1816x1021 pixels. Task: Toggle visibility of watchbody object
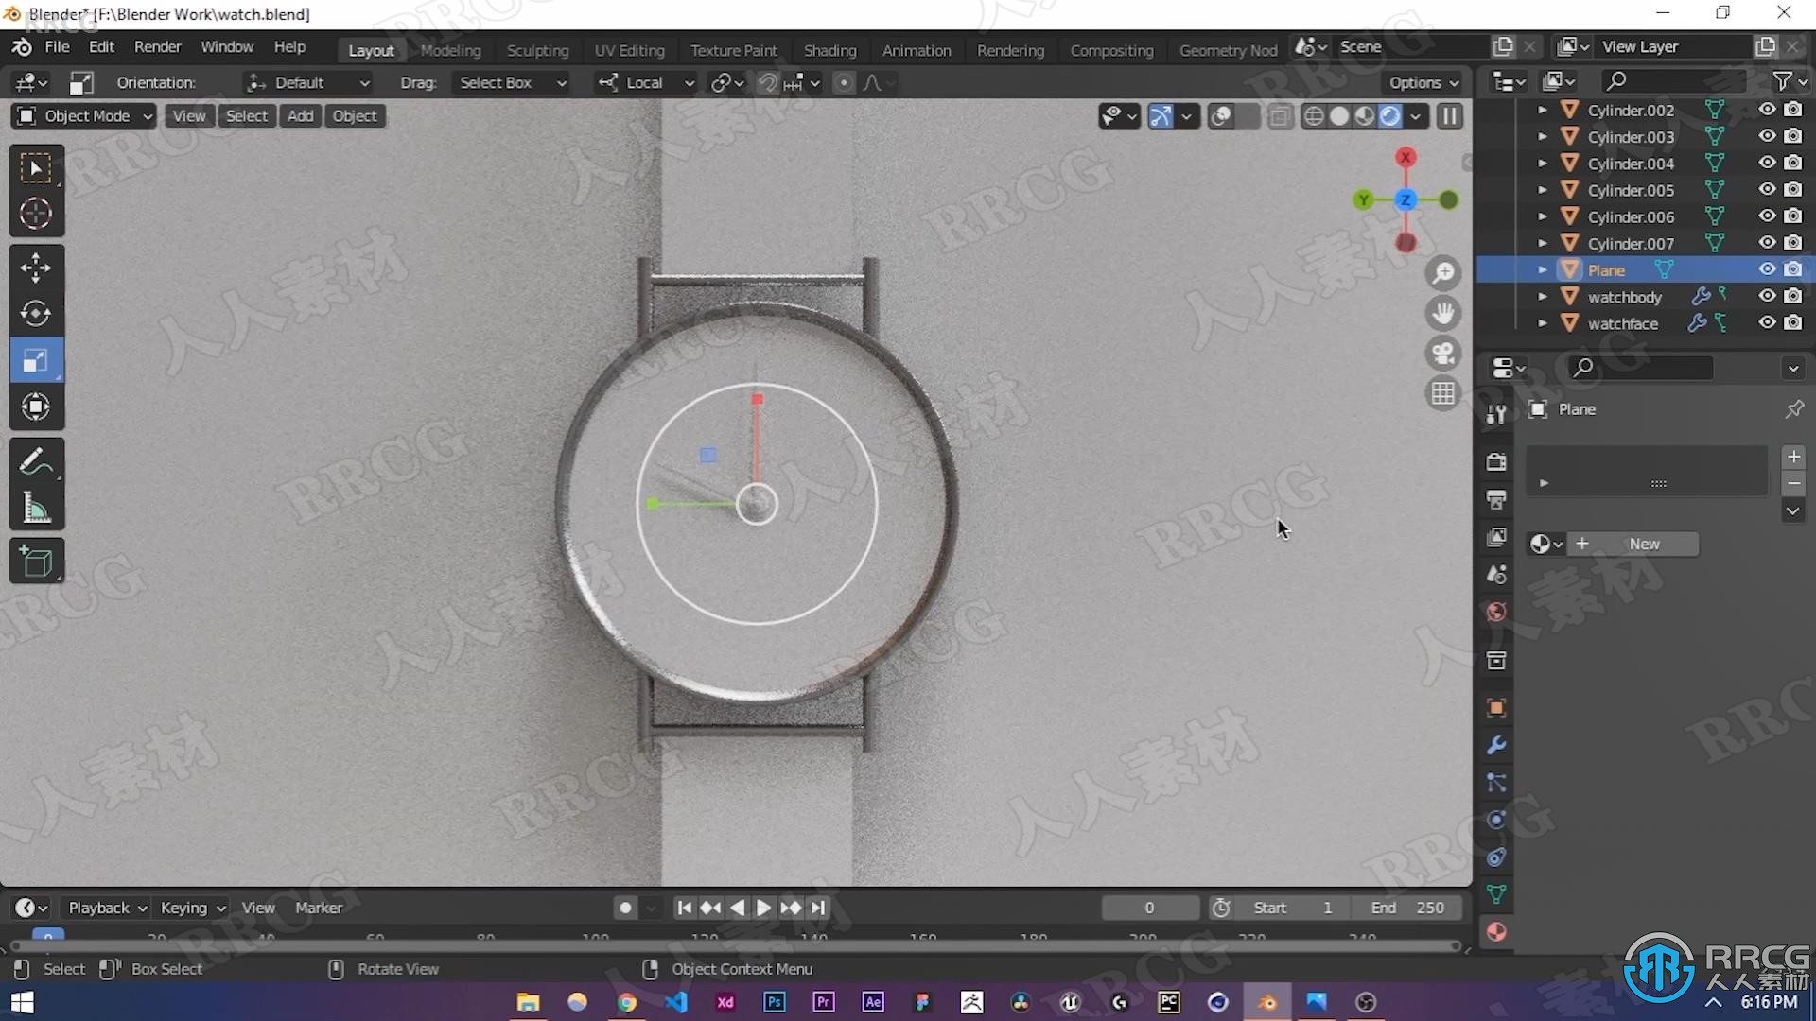(1766, 297)
